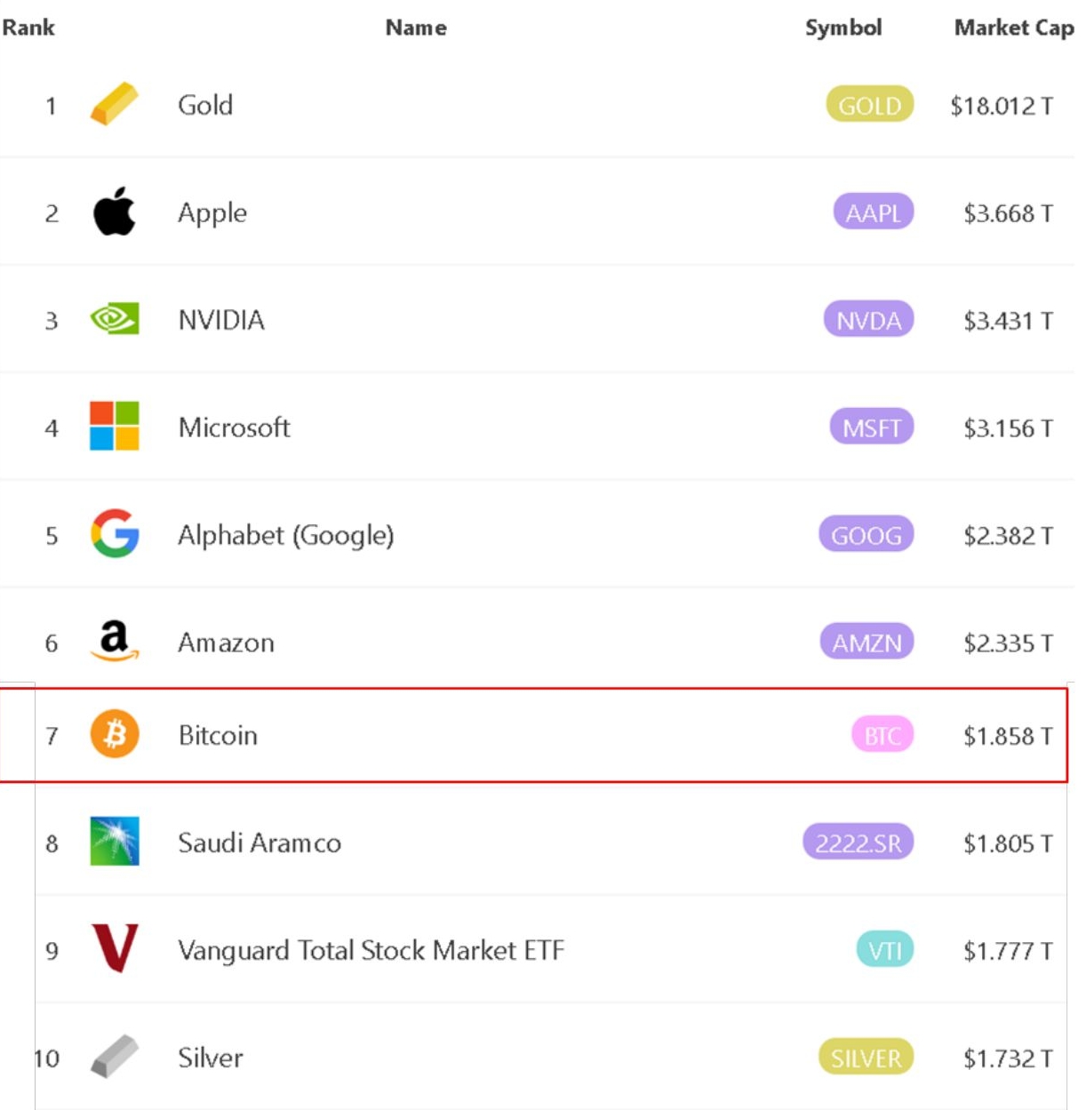Click the Apple logo icon
The image size is (1086, 1110).
(115, 212)
